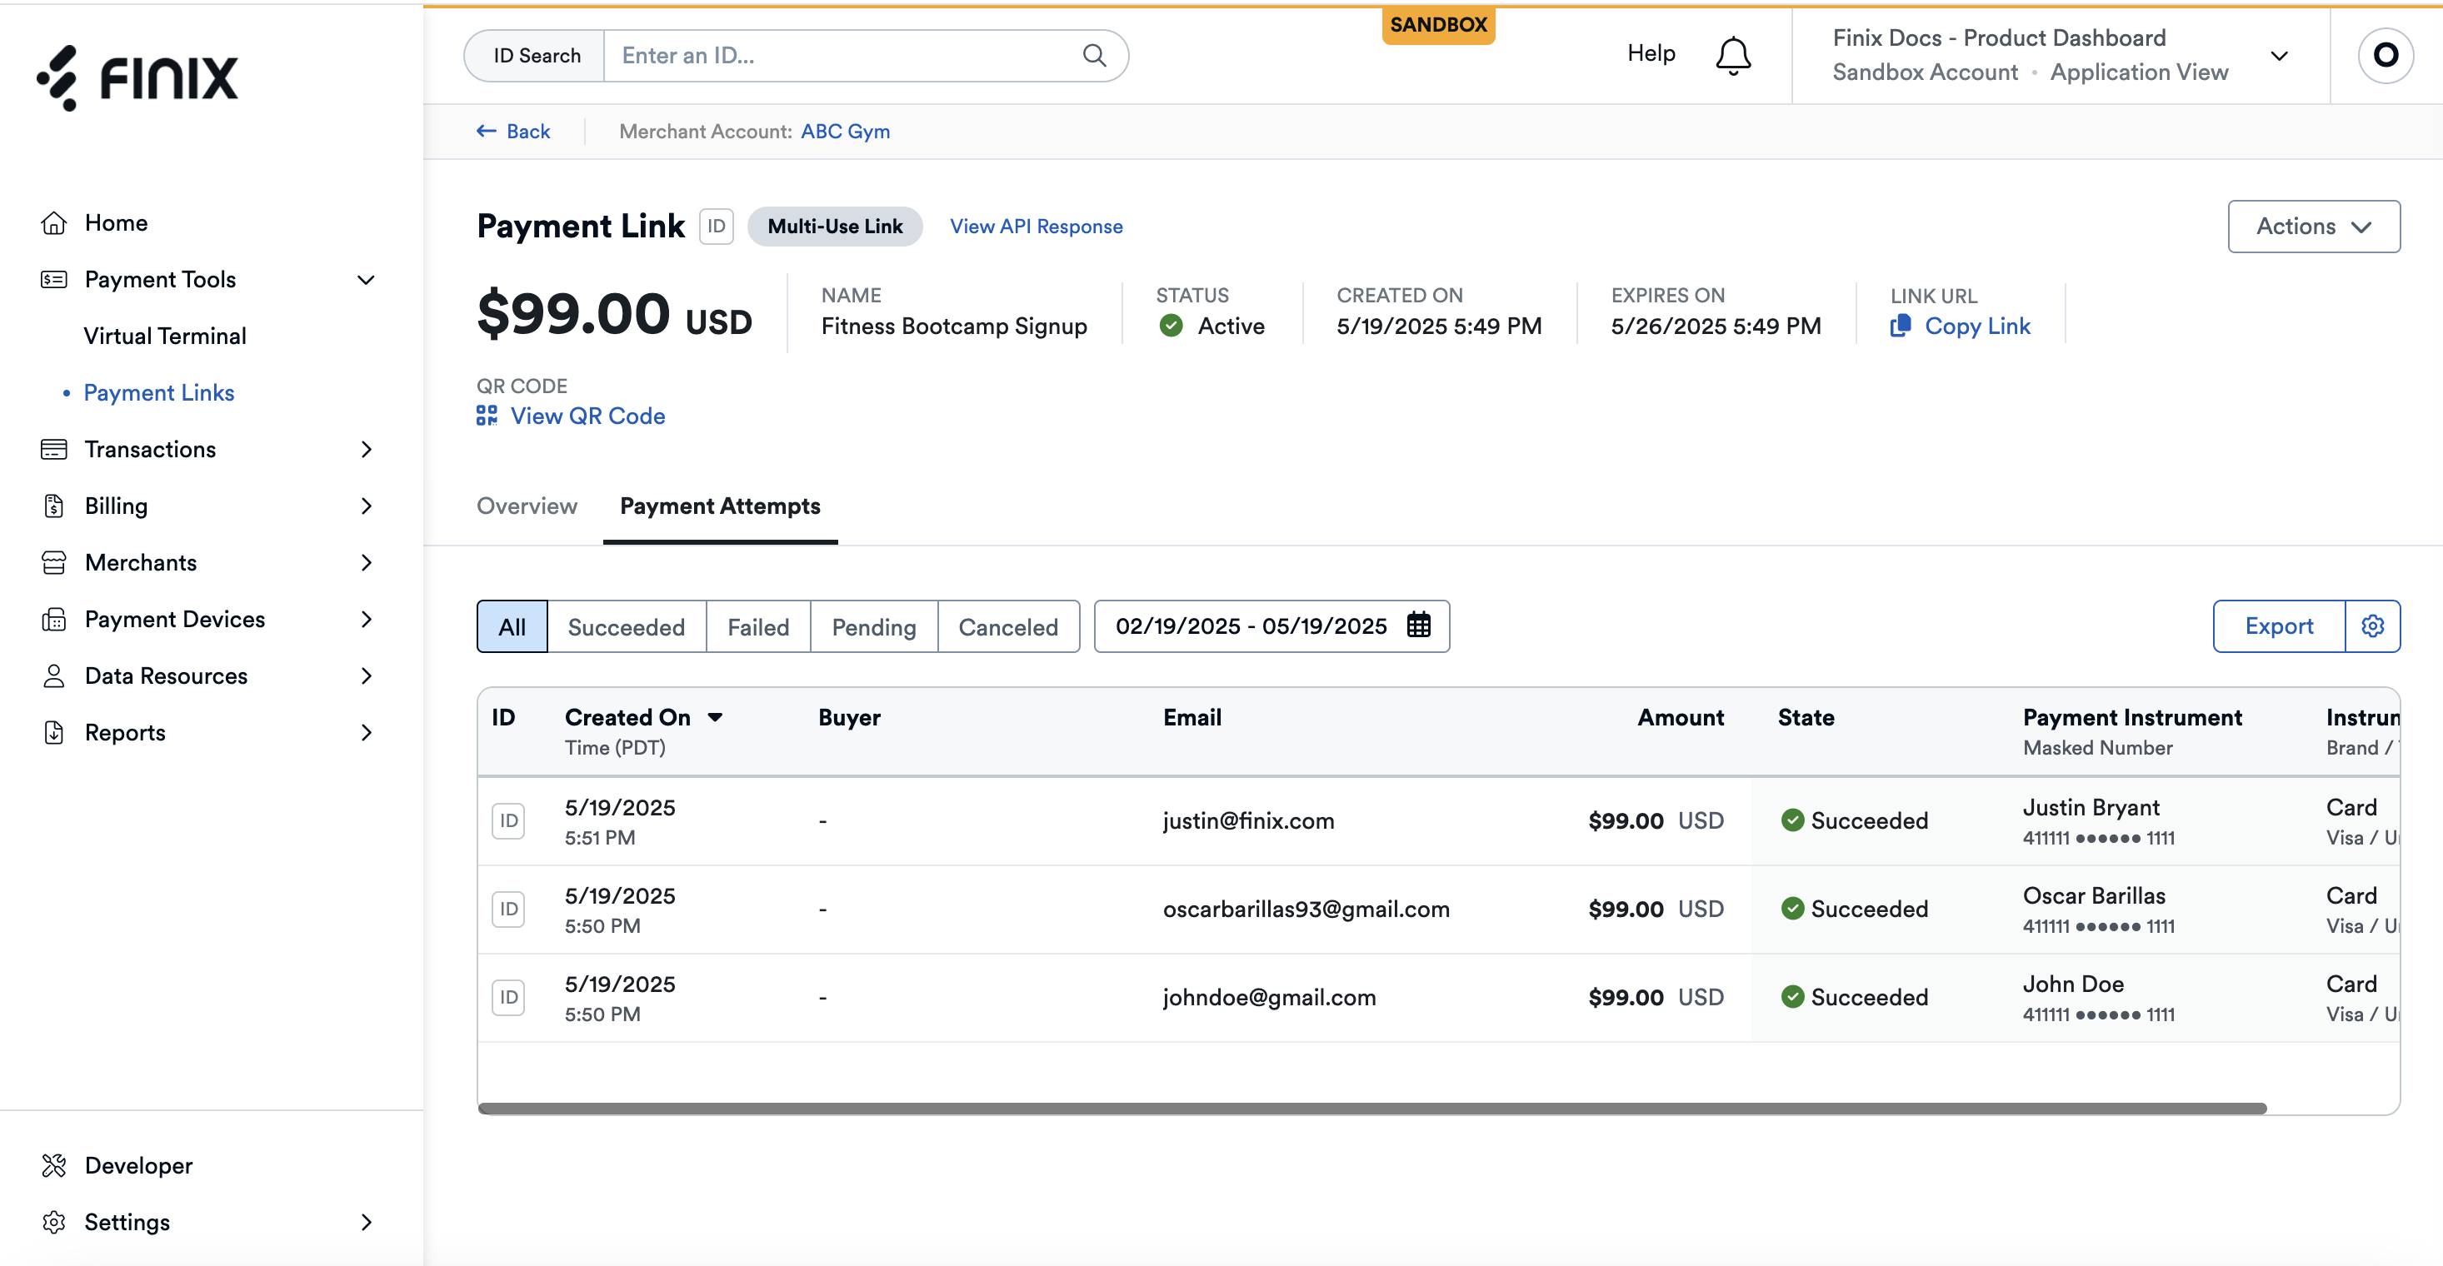Click the Settings gear icon in sidebar

pyautogui.click(x=54, y=1223)
